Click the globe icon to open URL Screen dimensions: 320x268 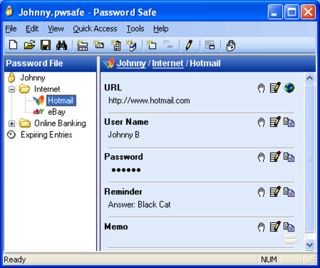click(x=289, y=88)
